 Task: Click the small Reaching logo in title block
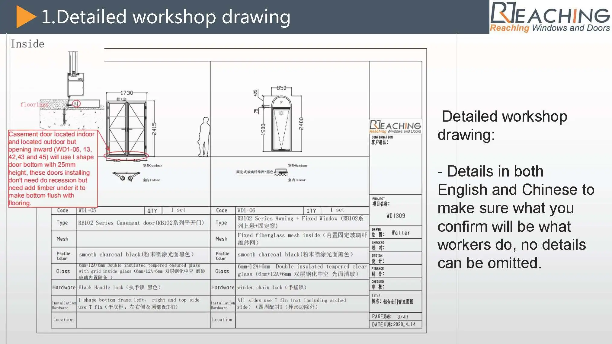pos(395,126)
